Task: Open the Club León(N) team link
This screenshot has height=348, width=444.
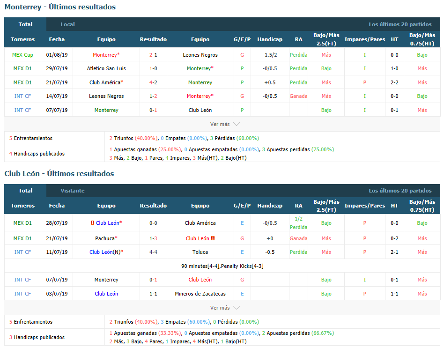Action: tap(105, 252)
